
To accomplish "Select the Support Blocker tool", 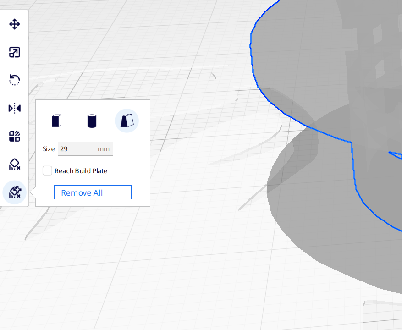I will [x=15, y=164].
